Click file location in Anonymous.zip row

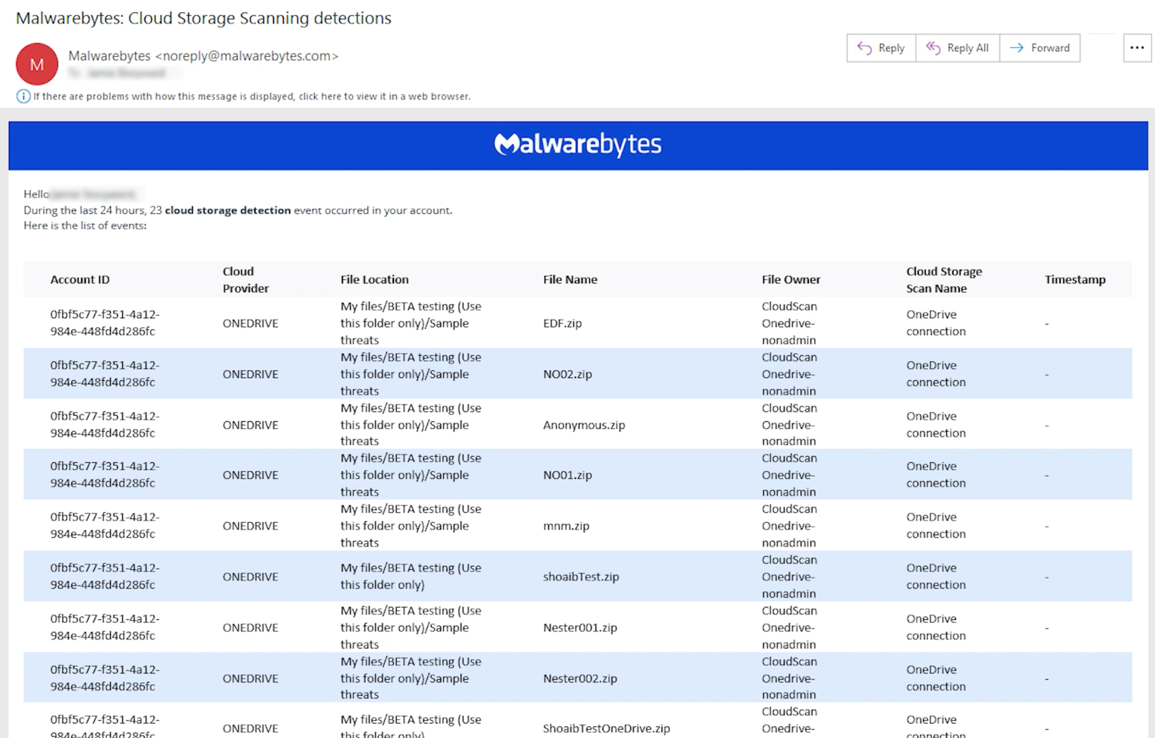point(411,425)
